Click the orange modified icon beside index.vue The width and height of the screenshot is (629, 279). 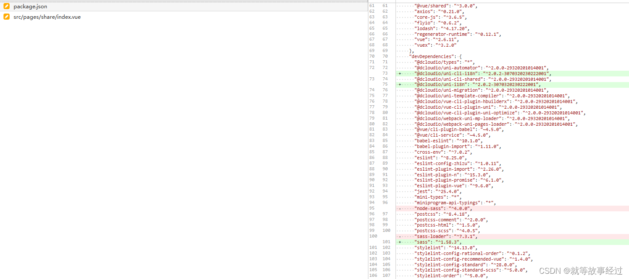coord(6,17)
